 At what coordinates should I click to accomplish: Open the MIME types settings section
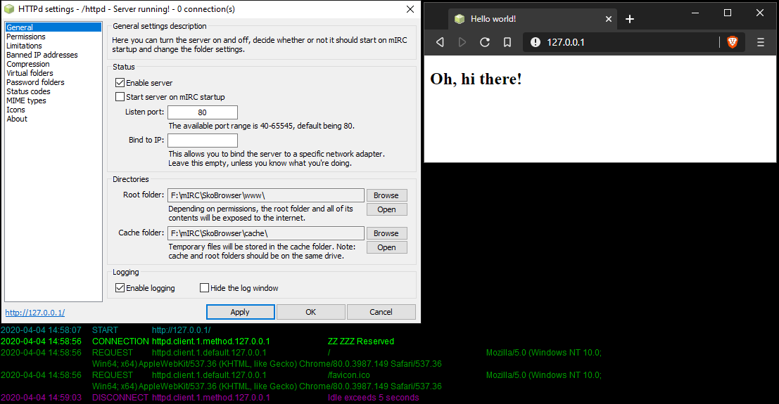point(26,100)
